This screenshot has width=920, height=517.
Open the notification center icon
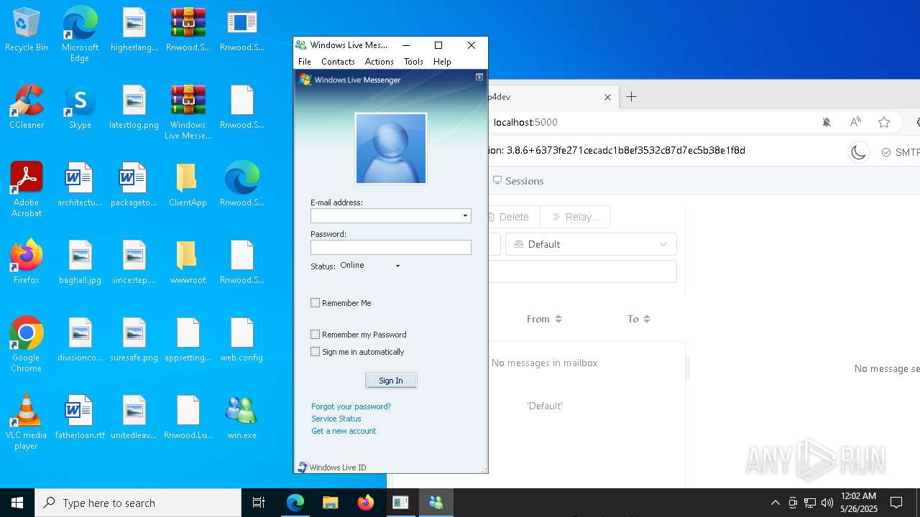(896, 503)
